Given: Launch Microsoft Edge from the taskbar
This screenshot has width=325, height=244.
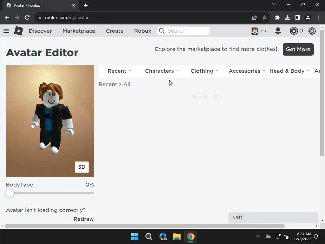Looking at the screenshot, I should click(163, 236).
